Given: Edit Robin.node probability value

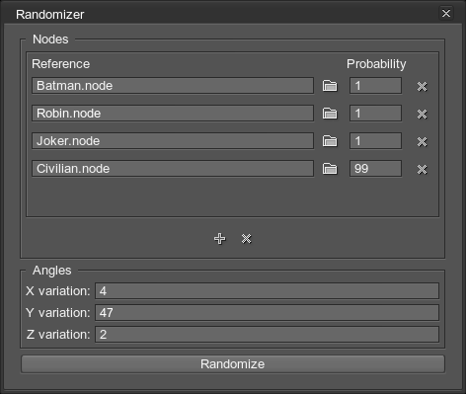Looking at the screenshot, I should coord(375,114).
